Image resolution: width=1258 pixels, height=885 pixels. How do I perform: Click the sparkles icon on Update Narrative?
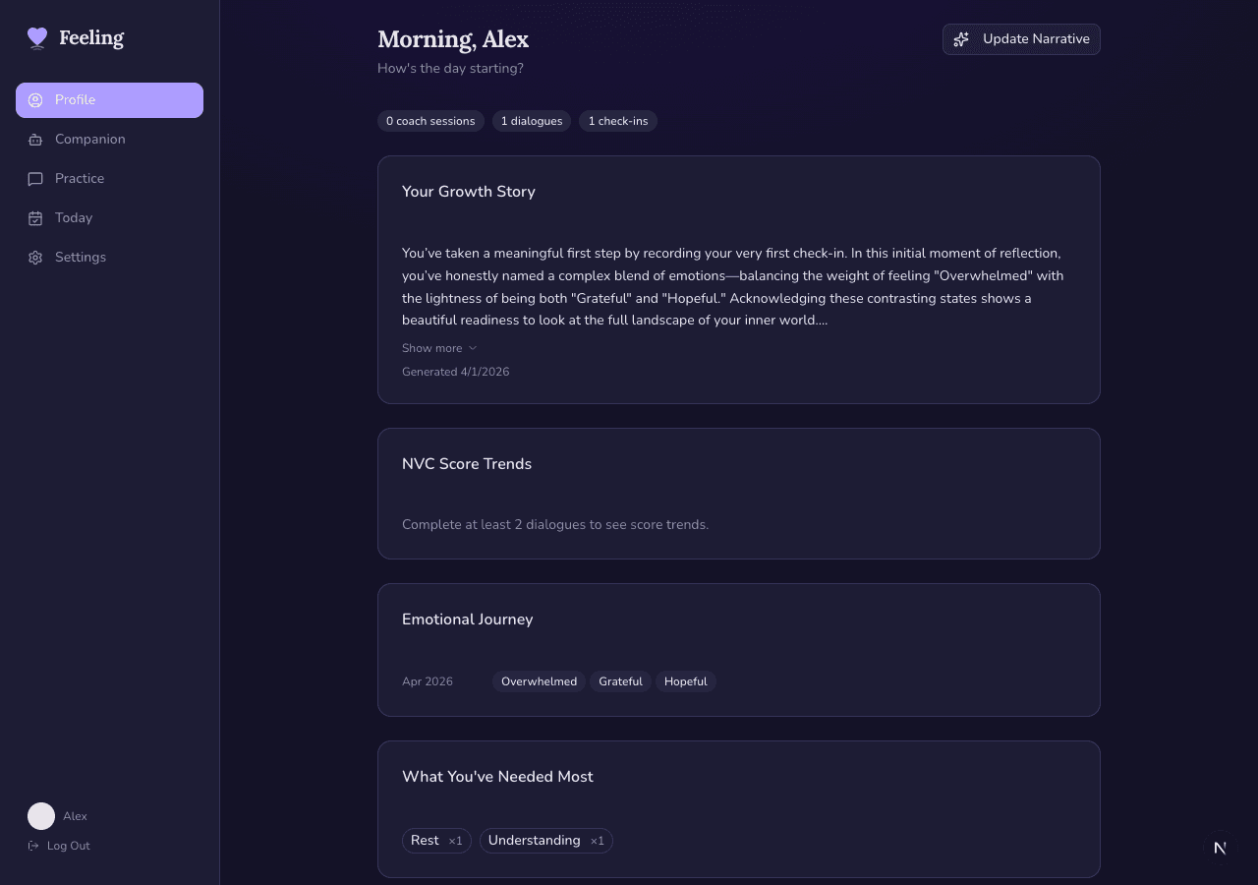coord(962,39)
